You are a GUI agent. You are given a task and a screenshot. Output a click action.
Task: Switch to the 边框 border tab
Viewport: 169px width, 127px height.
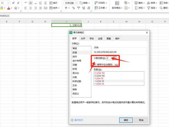click(100, 38)
